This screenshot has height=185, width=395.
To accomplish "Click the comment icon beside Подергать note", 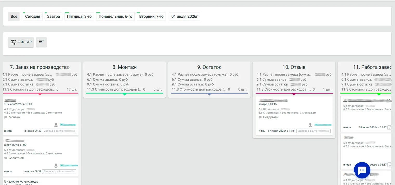I will 260,117.
